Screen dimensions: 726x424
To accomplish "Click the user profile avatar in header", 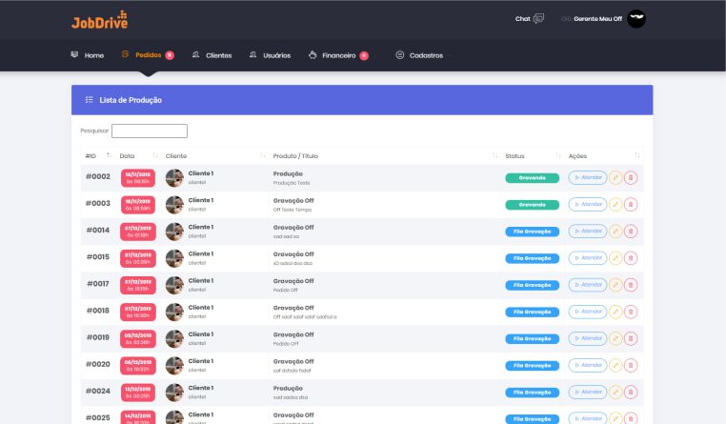I will 635,19.
